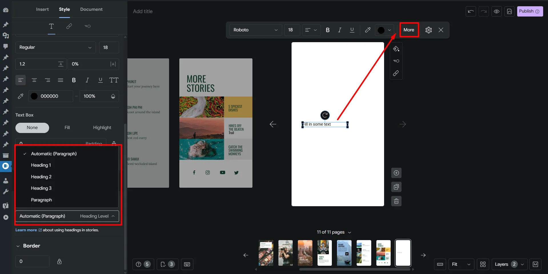Open the Learn more link
The image size is (548, 274).
click(x=26, y=230)
